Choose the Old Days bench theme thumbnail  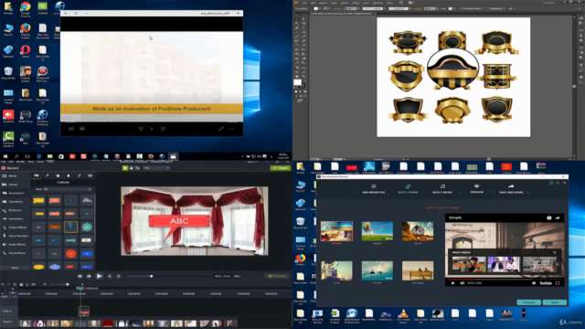coord(418,271)
